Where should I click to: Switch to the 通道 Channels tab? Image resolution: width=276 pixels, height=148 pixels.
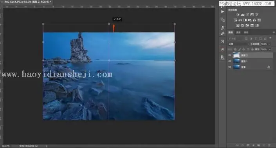[x=238, y=32]
